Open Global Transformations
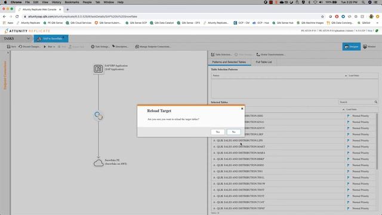 pyautogui.click(x=270, y=54)
